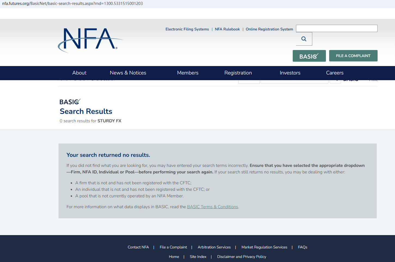Open Market Regulation Services footer link
Viewport: 395px width, 262px height.
[x=264, y=247]
